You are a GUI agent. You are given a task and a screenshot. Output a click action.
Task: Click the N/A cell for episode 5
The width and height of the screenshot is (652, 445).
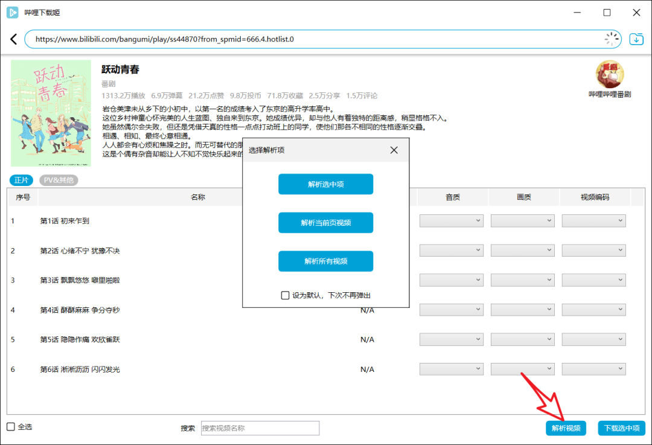367,339
